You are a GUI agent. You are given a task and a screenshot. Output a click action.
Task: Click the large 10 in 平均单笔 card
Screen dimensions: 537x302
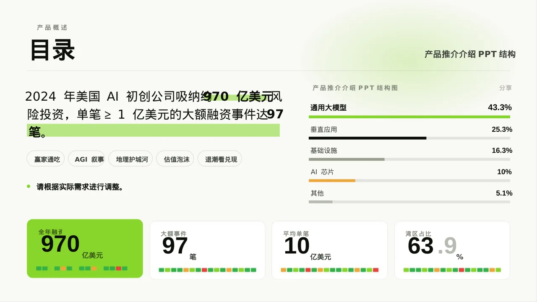297,246
